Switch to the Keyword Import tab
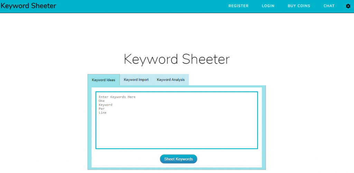Image resolution: width=354 pixels, height=173 pixels. coord(136,80)
